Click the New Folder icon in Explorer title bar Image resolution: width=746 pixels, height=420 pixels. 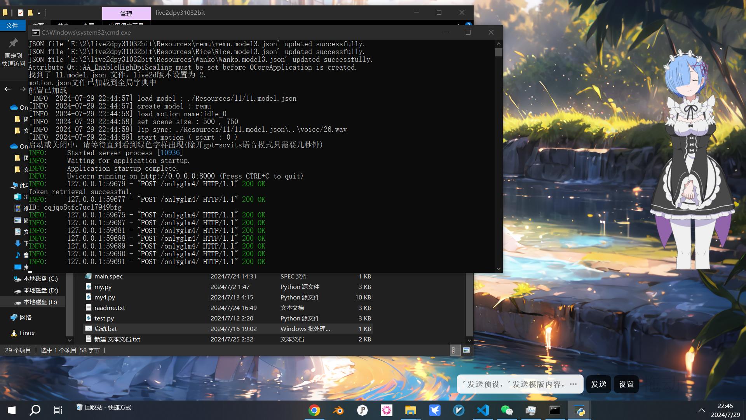tap(30, 13)
